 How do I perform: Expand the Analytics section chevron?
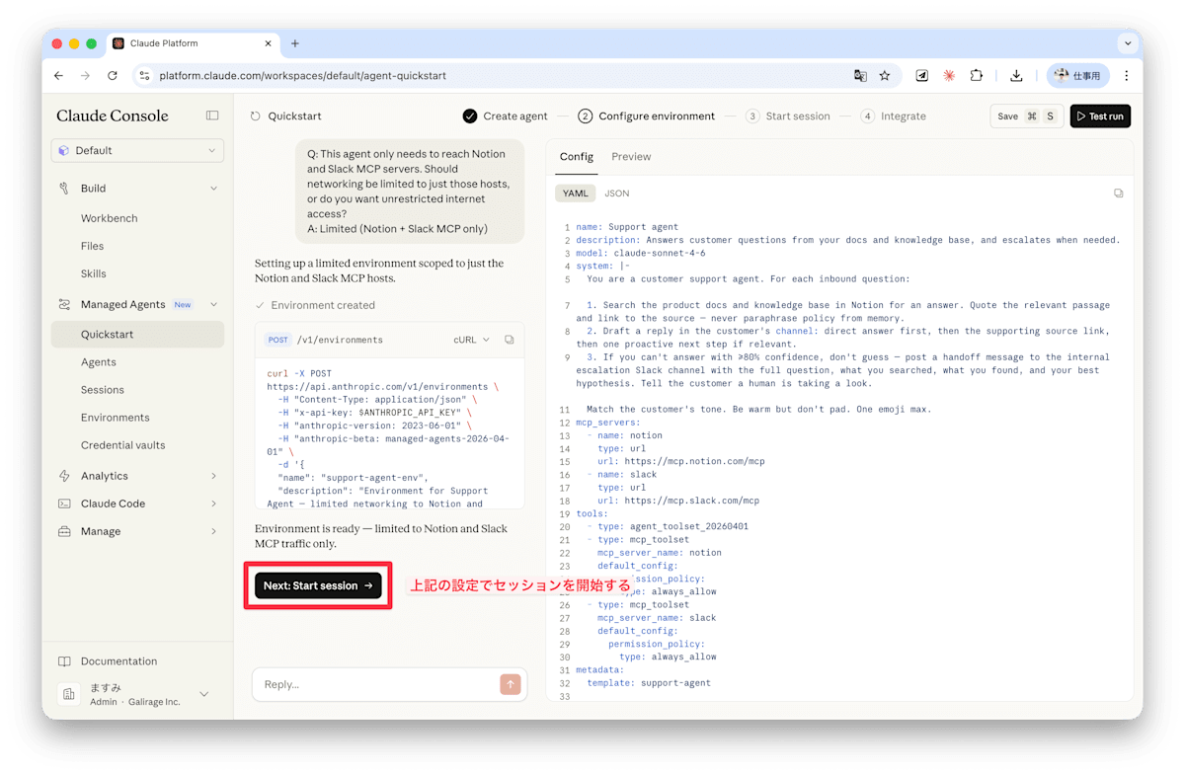click(x=213, y=476)
